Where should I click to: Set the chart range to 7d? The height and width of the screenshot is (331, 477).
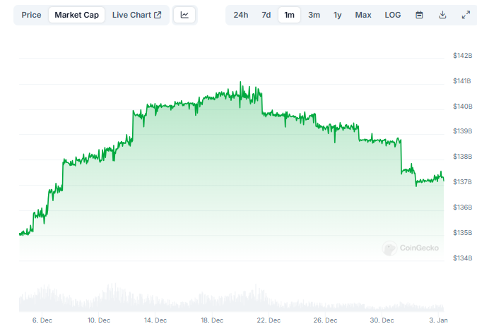click(x=266, y=15)
